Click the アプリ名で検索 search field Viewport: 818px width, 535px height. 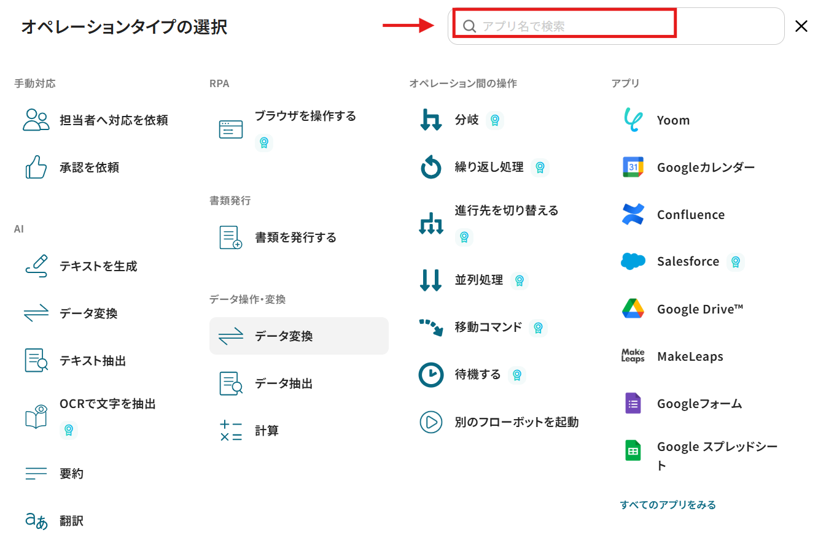coord(616,26)
